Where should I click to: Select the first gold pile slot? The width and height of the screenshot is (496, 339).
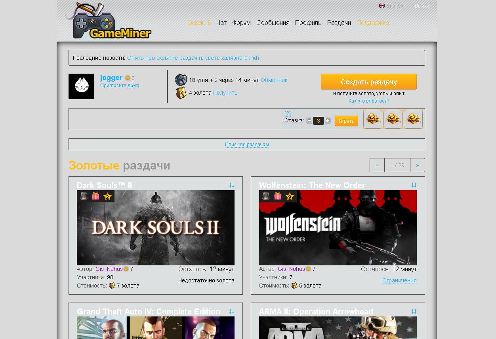click(373, 119)
